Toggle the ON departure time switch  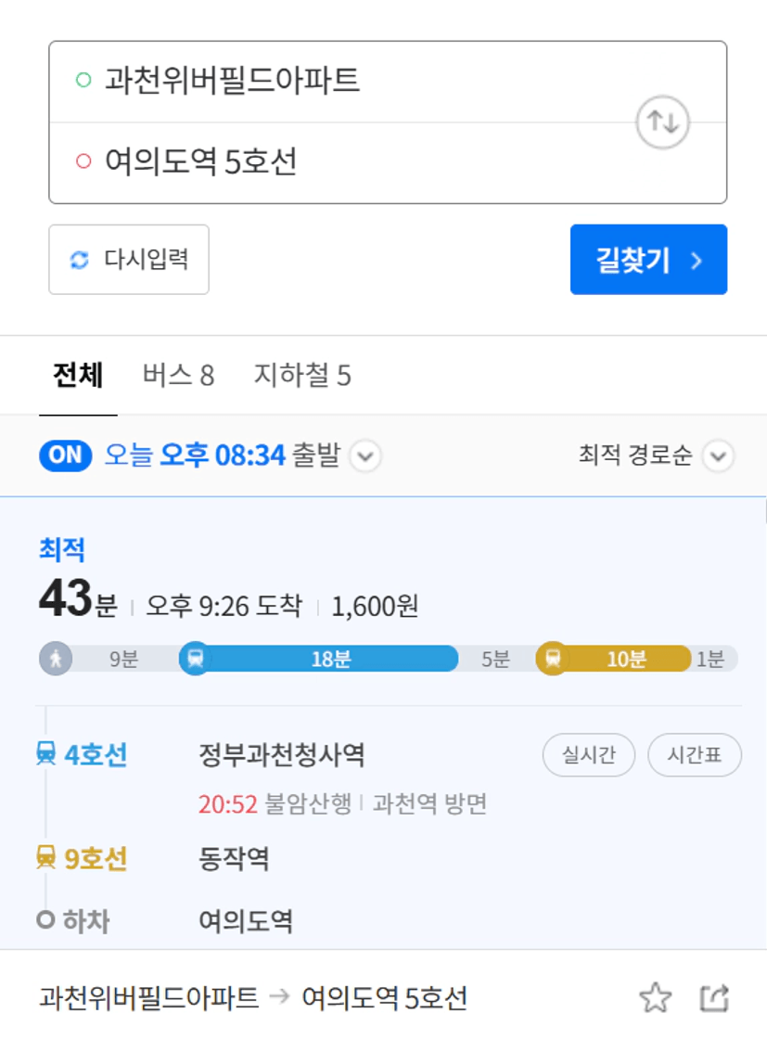66,455
